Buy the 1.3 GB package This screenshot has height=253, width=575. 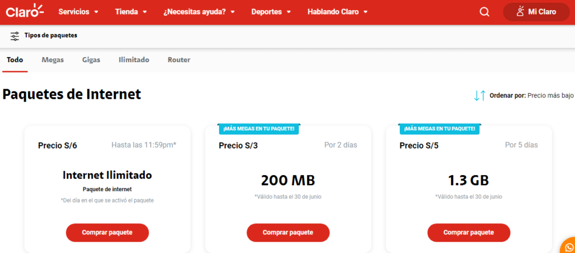pyautogui.click(x=469, y=232)
